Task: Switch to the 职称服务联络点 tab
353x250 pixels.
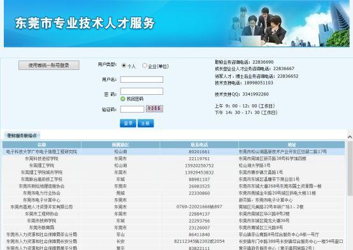Action: click(x=22, y=135)
